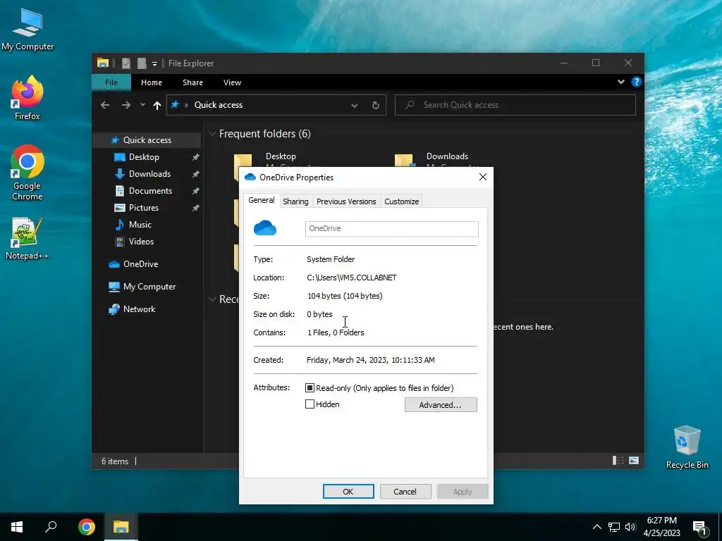The width and height of the screenshot is (722, 541).
Task: Open taskbar search magnifier
Action: [51, 527]
